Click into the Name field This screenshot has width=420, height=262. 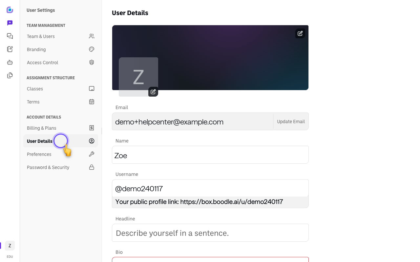pos(210,155)
